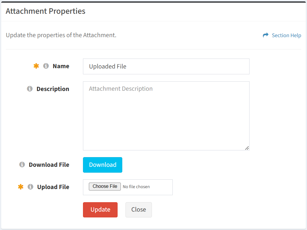Submit the form with Update

click(x=100, y=210)
